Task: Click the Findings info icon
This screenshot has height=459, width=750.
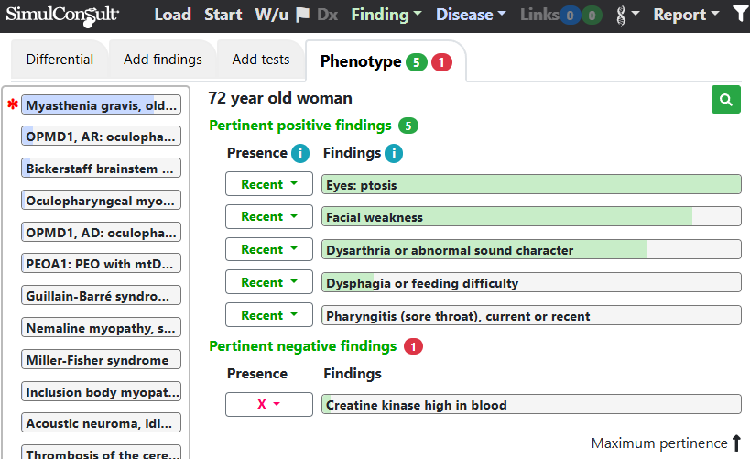Action: coord(394,153)
